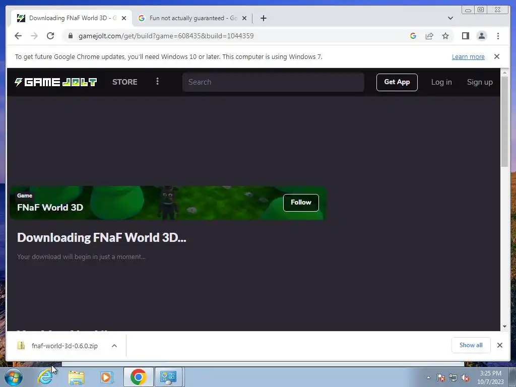
Task: Open Windows Media Player from taskbar
Action: (107, 377)
